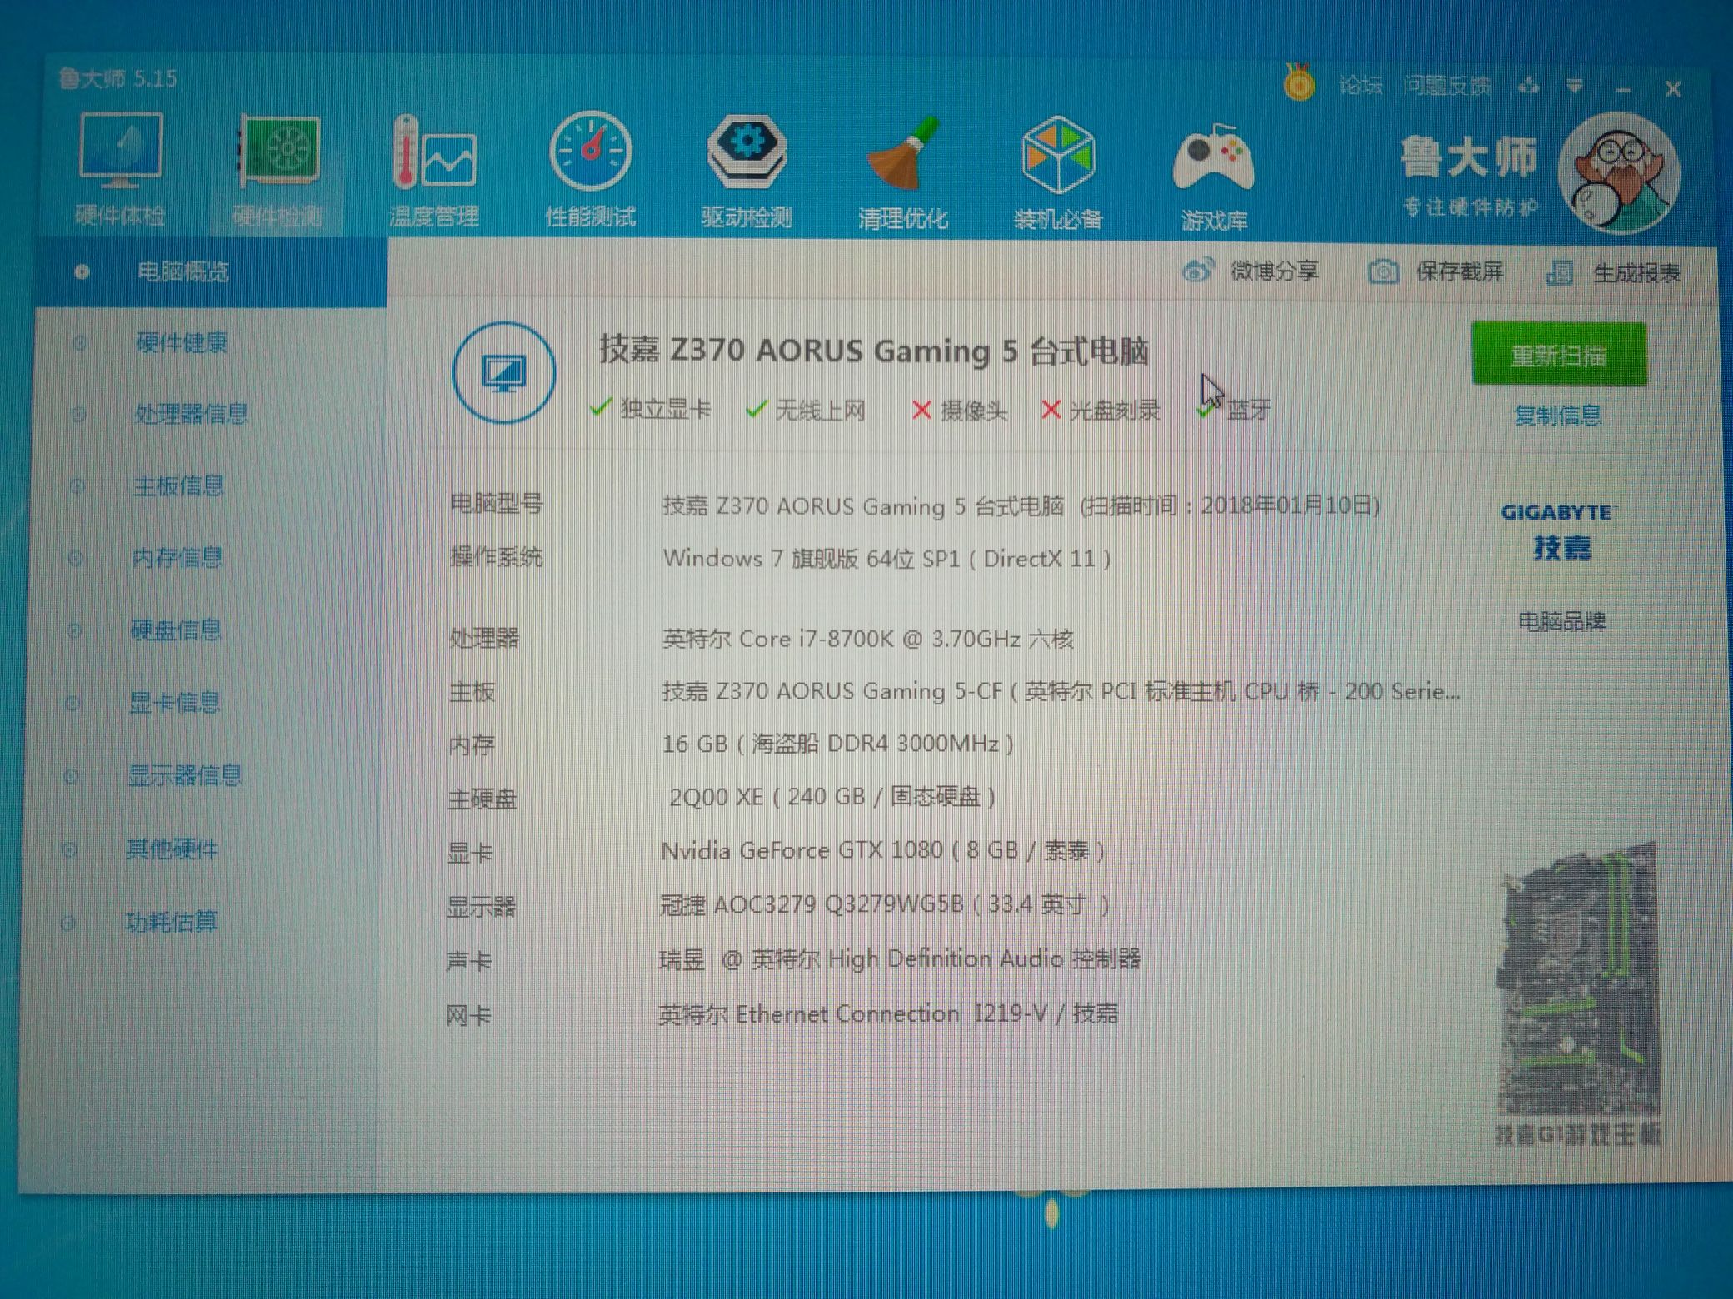
Task: Click the 蓝牙 feature indicator
Action: (x=1235, y=410)
